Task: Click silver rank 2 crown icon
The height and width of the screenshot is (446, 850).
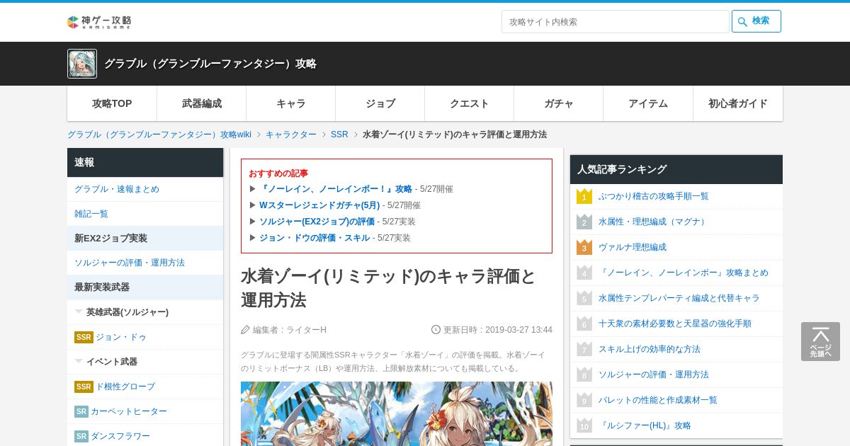Action: pyautogui.click(x=584, y=222)
